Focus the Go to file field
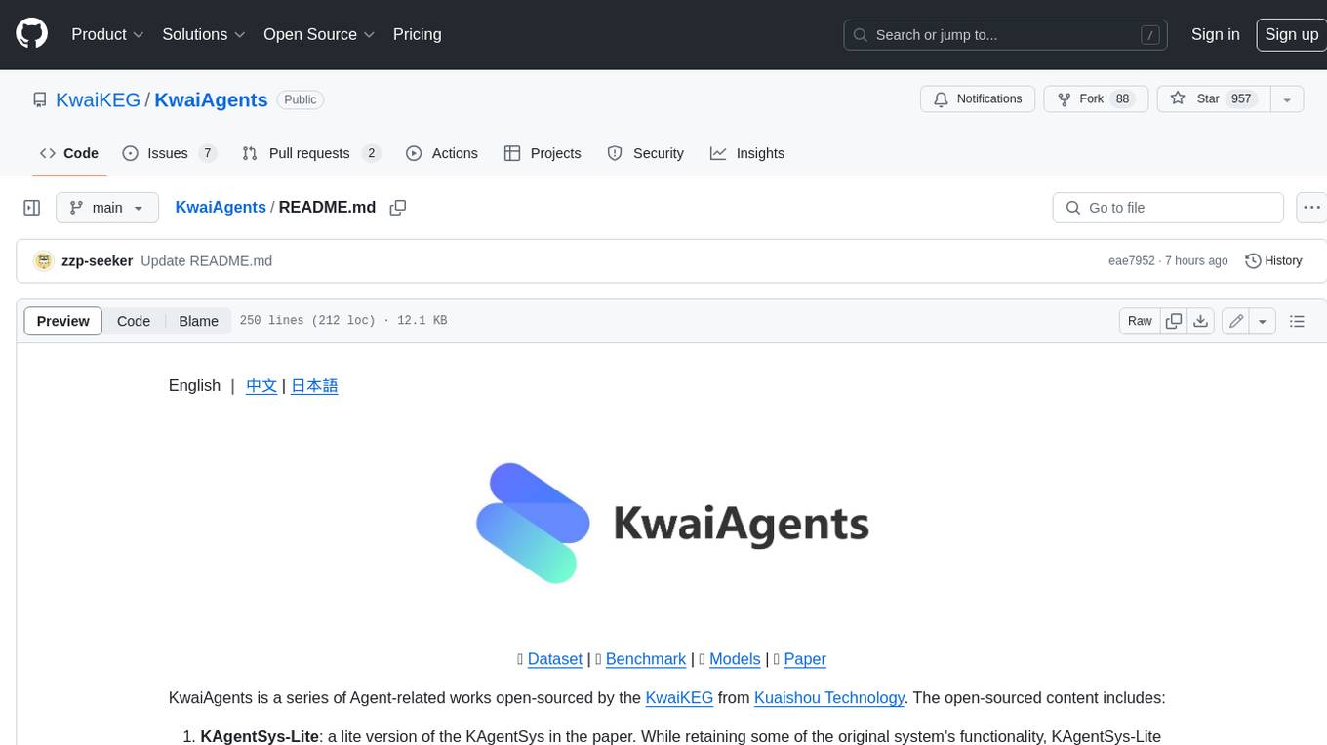 click(x=1168, y=208)
